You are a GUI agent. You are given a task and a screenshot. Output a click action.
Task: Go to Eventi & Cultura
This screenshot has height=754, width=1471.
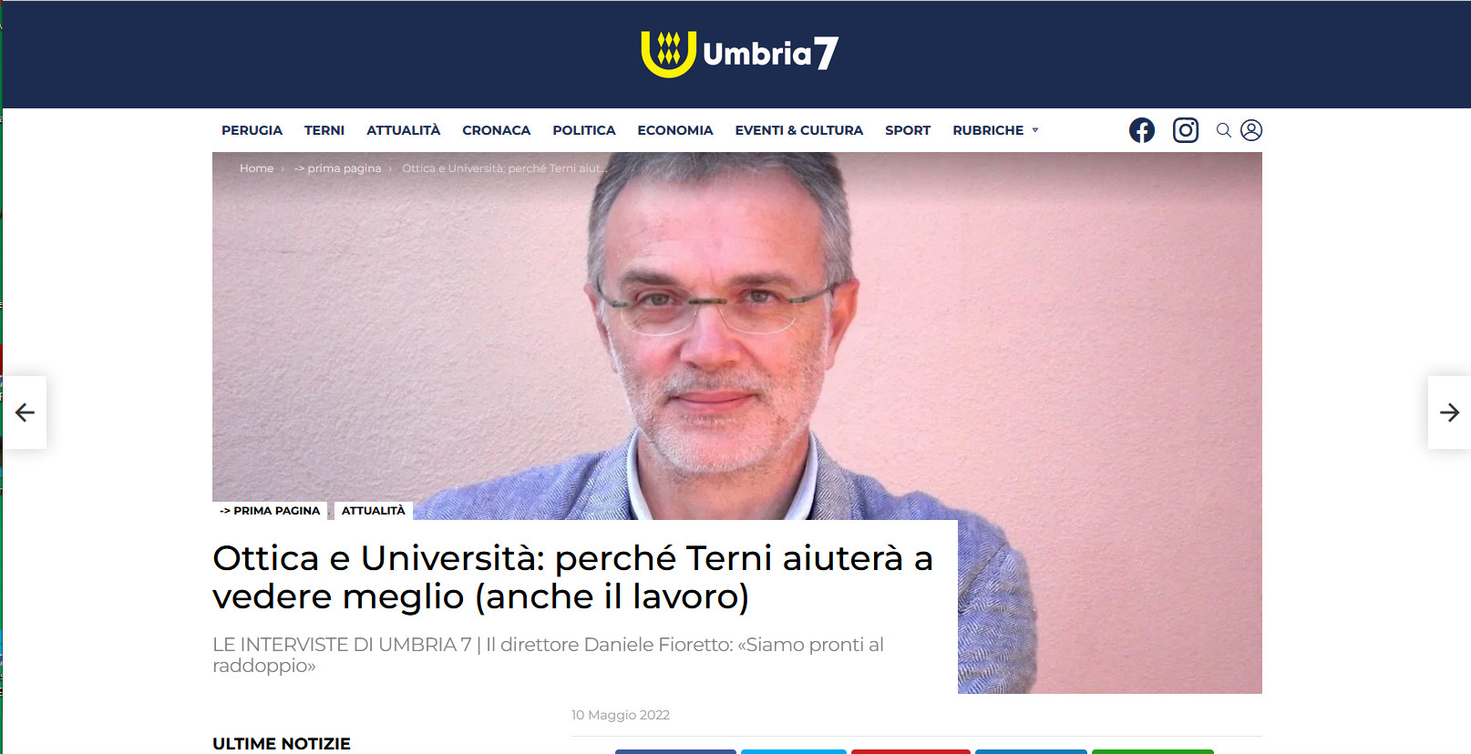[799, 130]
